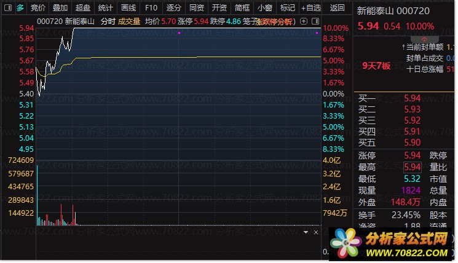Click the 10.00% axis label at top
Viewport: 458px width, 263px height.
tap(336, 28)
